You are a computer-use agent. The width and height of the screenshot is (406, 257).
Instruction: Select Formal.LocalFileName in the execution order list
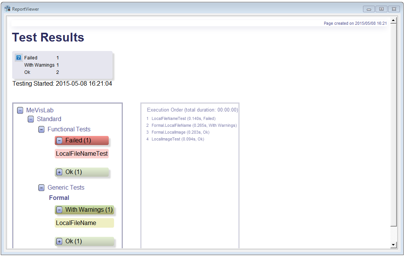tap(194, 125)
